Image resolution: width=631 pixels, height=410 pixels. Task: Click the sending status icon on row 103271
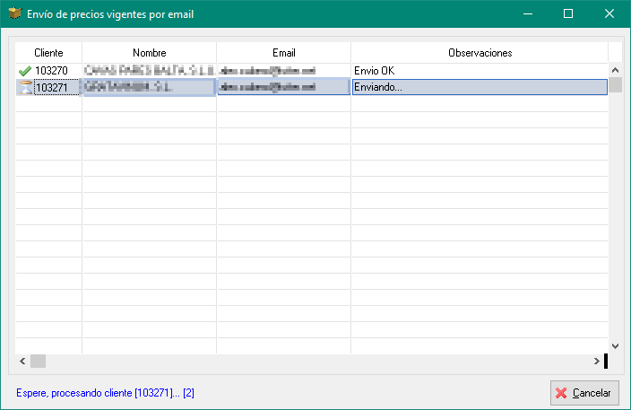pyautogui.click(x=25, y=87)
